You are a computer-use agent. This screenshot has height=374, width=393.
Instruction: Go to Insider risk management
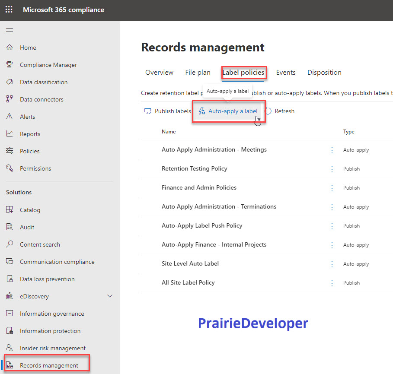coord(53,348)
